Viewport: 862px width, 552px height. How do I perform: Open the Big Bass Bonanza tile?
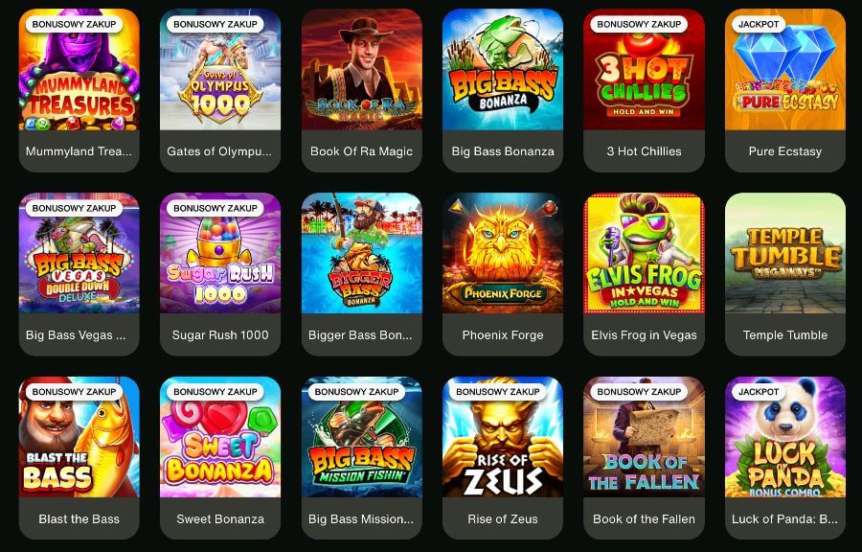(x=503, y=90)
